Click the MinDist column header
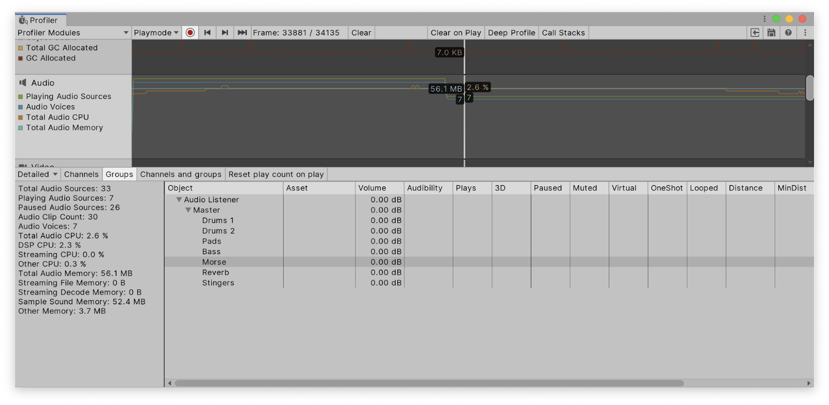Screen dimensions: 829x405 coord(794,188)
